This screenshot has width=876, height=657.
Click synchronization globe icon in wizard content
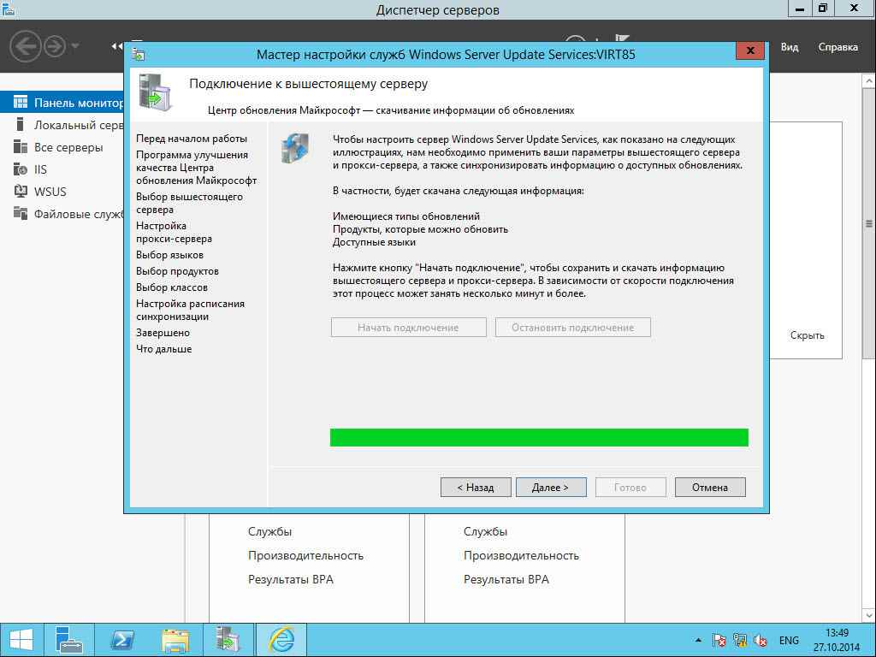click(x=295, y=148)
